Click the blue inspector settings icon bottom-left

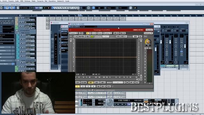(13, 64)
